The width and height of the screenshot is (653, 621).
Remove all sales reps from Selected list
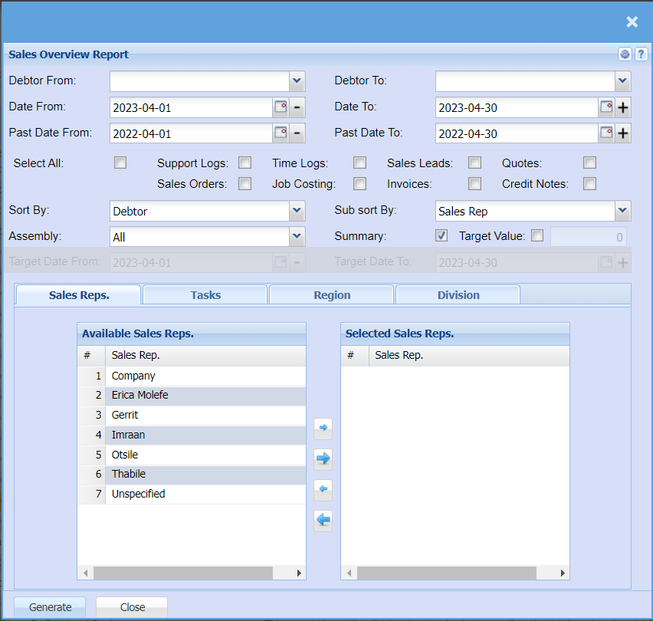[x=323, y=521]
